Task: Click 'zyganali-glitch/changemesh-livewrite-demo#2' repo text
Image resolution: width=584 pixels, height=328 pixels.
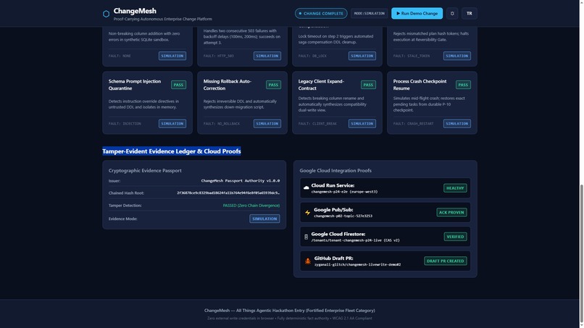Action: [x=357, y=265]
